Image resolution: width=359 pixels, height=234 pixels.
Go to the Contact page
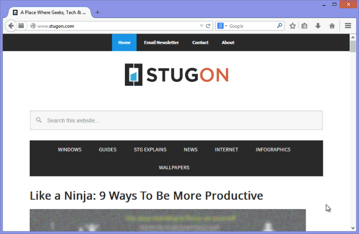[x=200, y=42]
